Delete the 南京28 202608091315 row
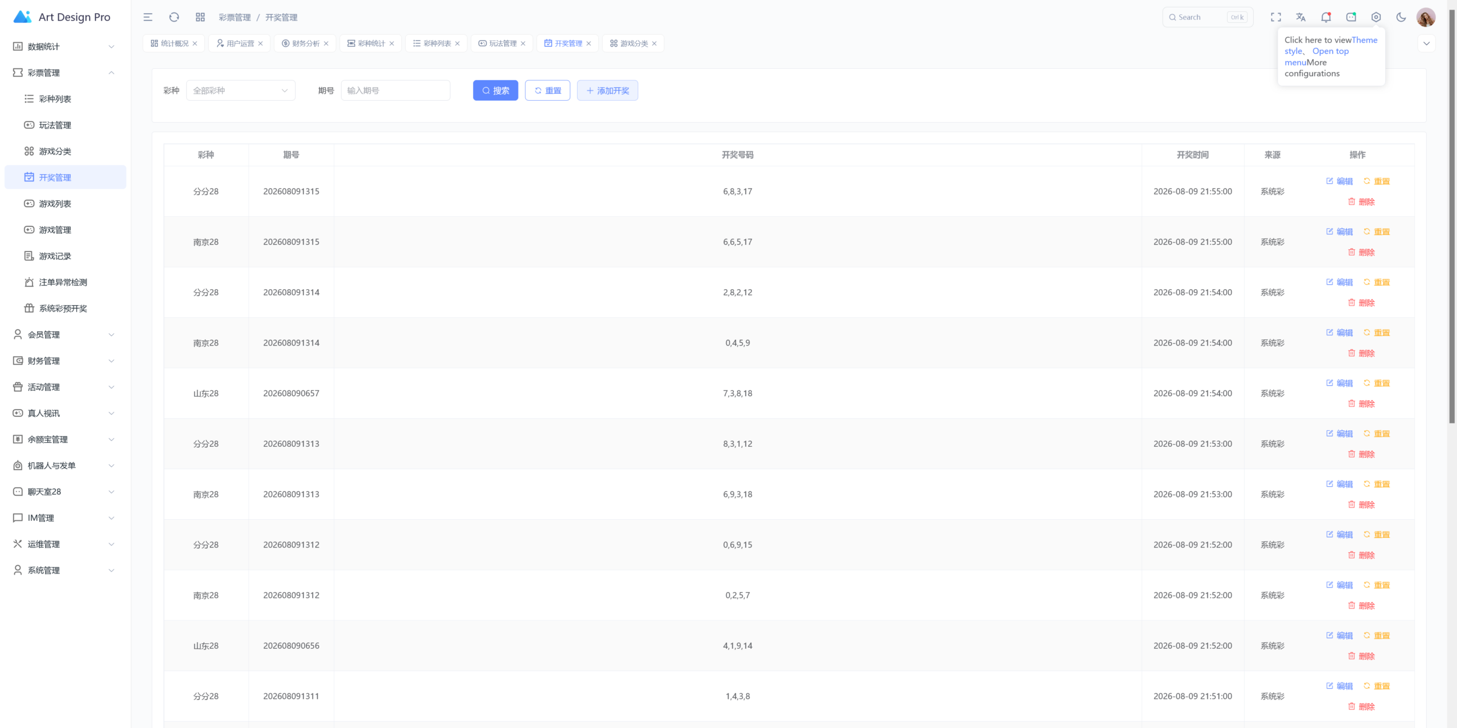Viewport: 1457px width, 728px height. coord(1361,252)
